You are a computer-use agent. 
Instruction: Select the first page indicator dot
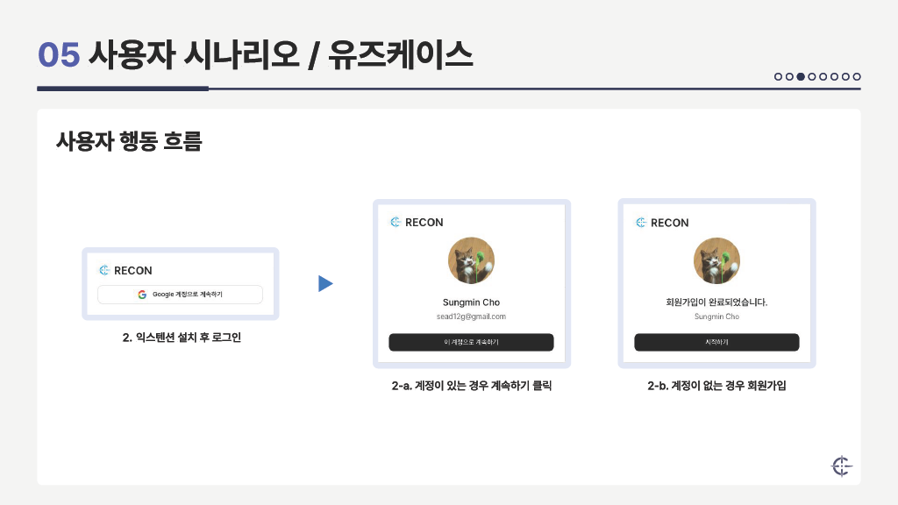pyautogui.click(x=778, y=76)
